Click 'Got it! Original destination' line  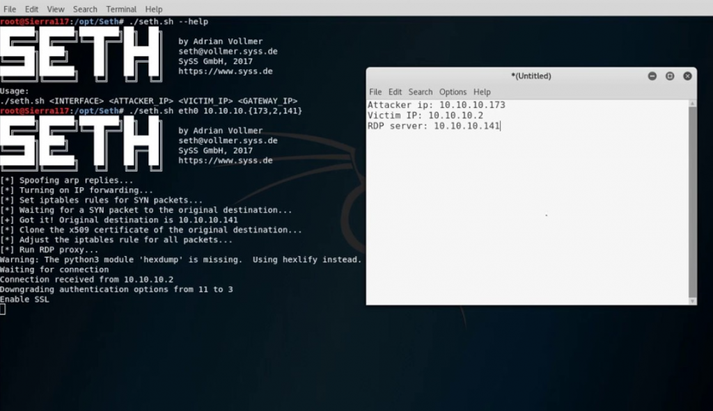tap(118, 220)
